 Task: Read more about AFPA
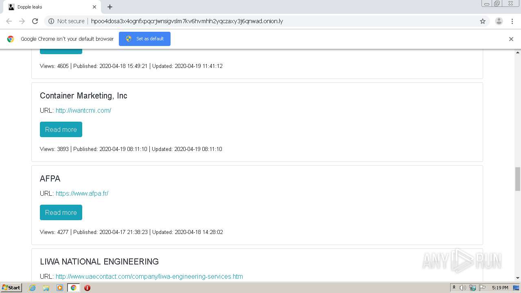coord(61,212)
